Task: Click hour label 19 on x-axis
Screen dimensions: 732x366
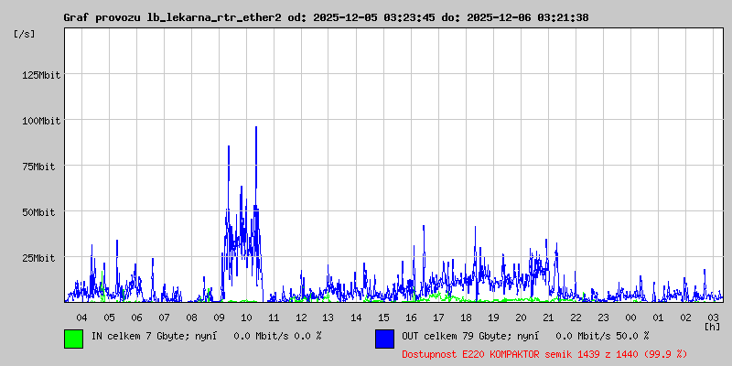Action: click(x=493, y=318)
